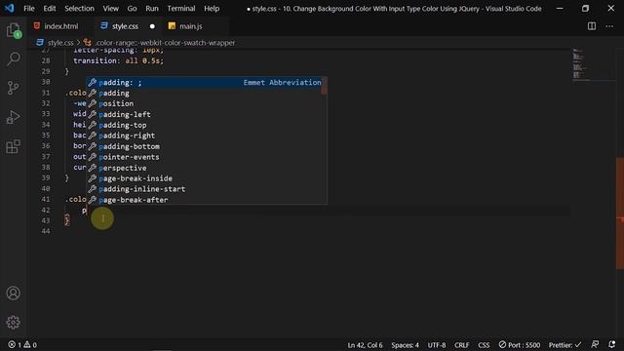Open the Source Control view
Viewport: 624px width, 351px height.
(13, 88)
